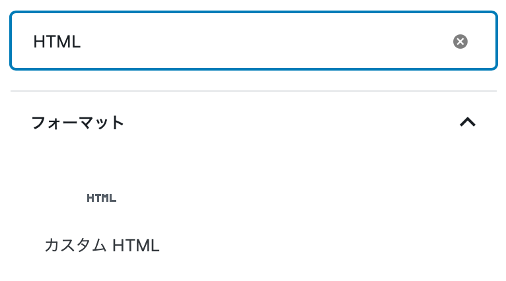Toggle the フォーマット panel via the up arrow
The height and width of the screenshot is (281, 506).
click(468, 122)
